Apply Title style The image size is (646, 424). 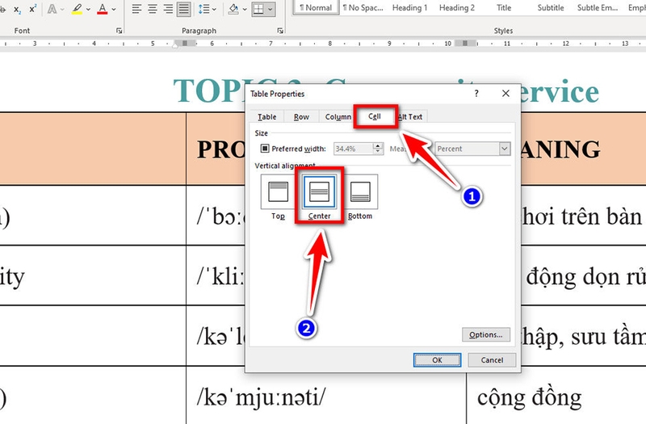(503, 7)
